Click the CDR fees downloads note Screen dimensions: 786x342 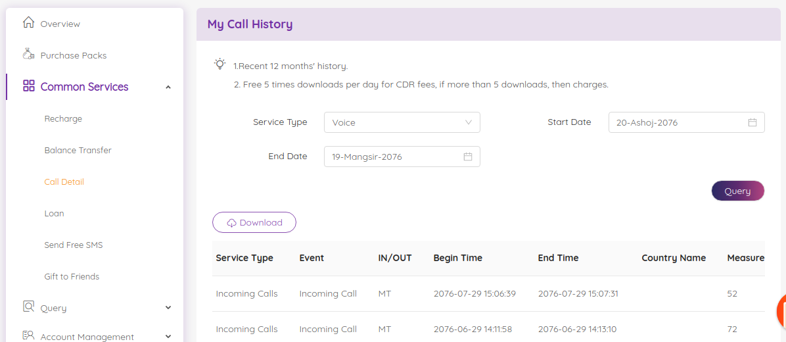421,84
